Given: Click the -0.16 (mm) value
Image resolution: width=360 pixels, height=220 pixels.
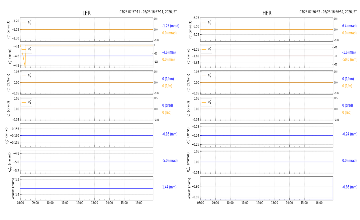Looking at the screenshot, I should tap(170, 134).
